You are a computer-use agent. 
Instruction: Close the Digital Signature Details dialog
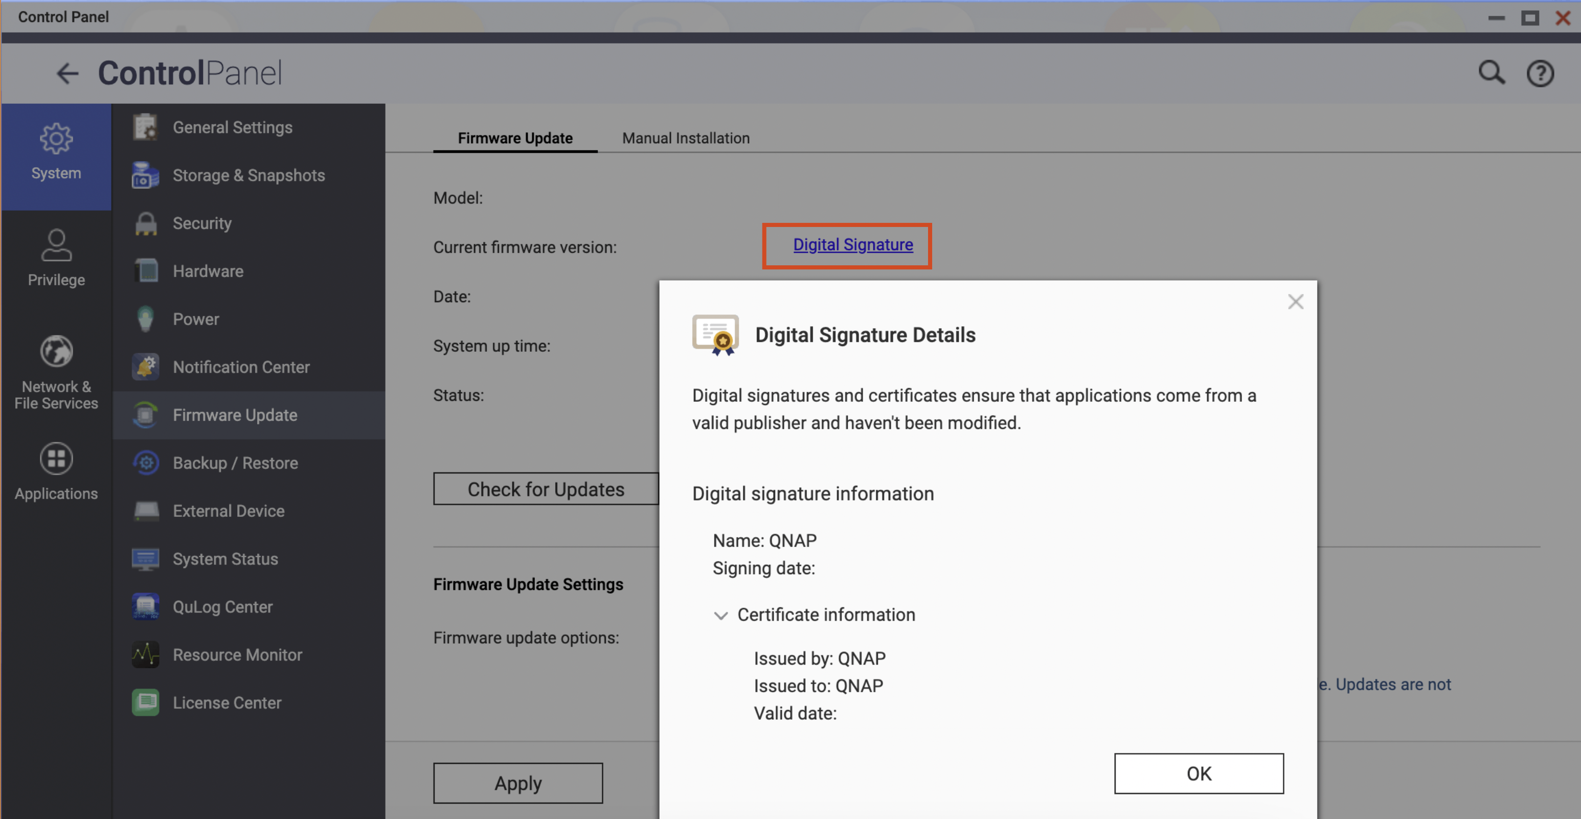pos(1296,301)
